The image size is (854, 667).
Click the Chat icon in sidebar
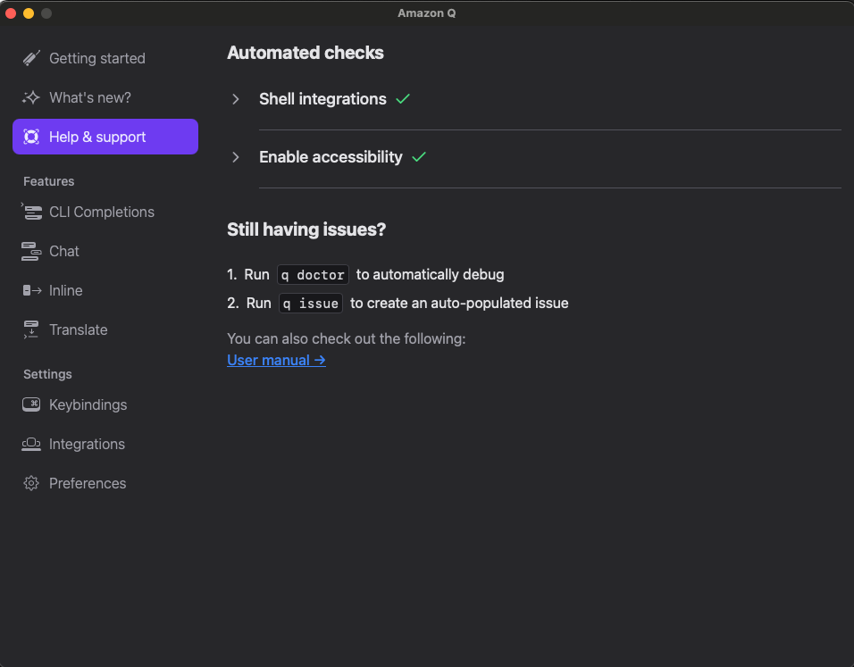[31, 251]
